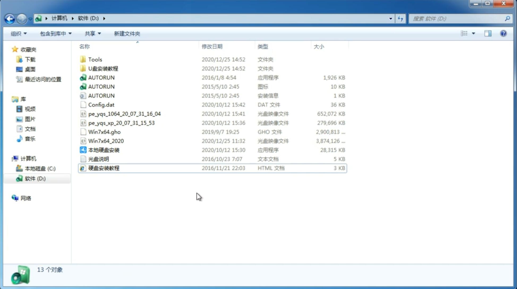517x289 pixels.
Task: Click back navigation arrow button
Action: [x=10, y=18]
